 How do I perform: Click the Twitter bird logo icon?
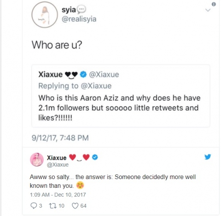[x=208, y=157]
